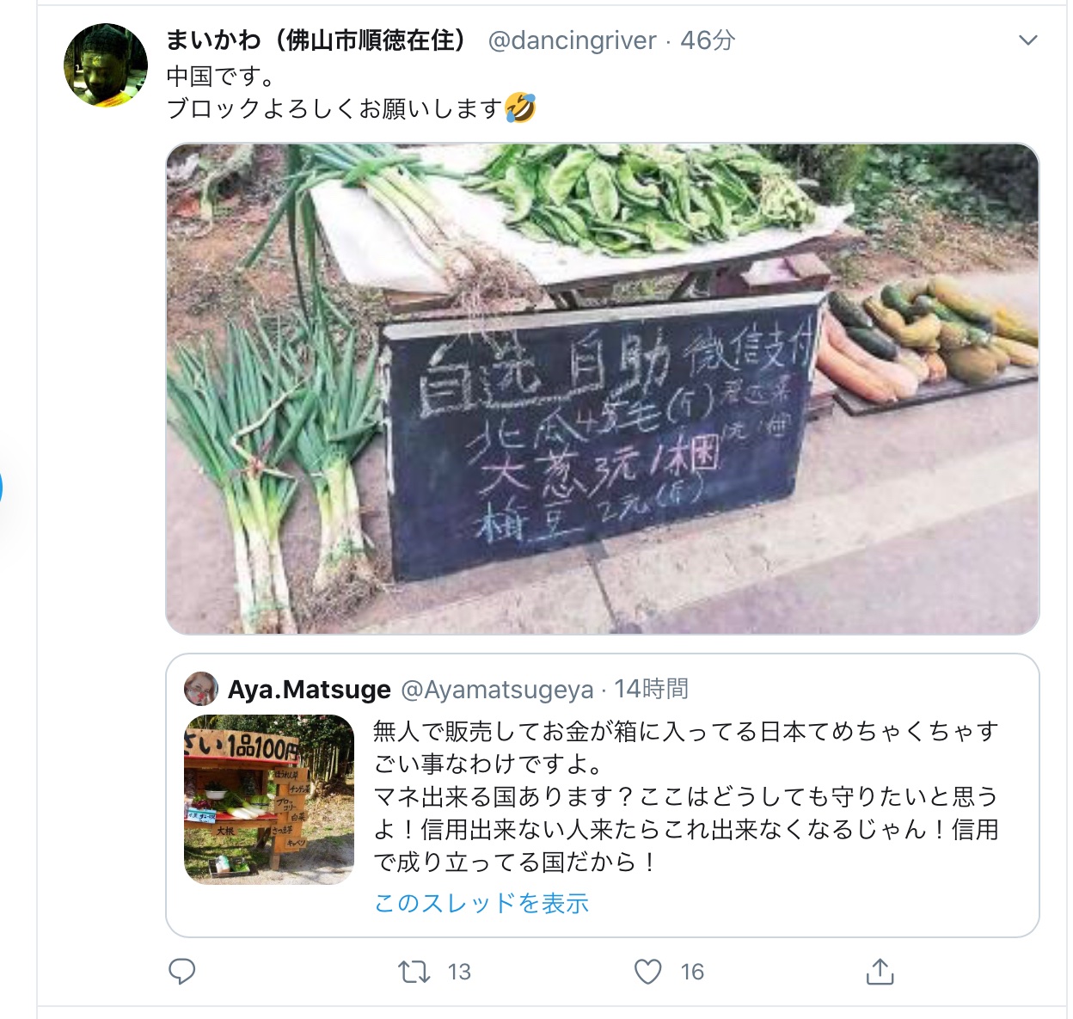The width and height of the screenshot is (1073, 1019).
Task: Open the tweet options chevron menu
Action: pos(1027,40)
